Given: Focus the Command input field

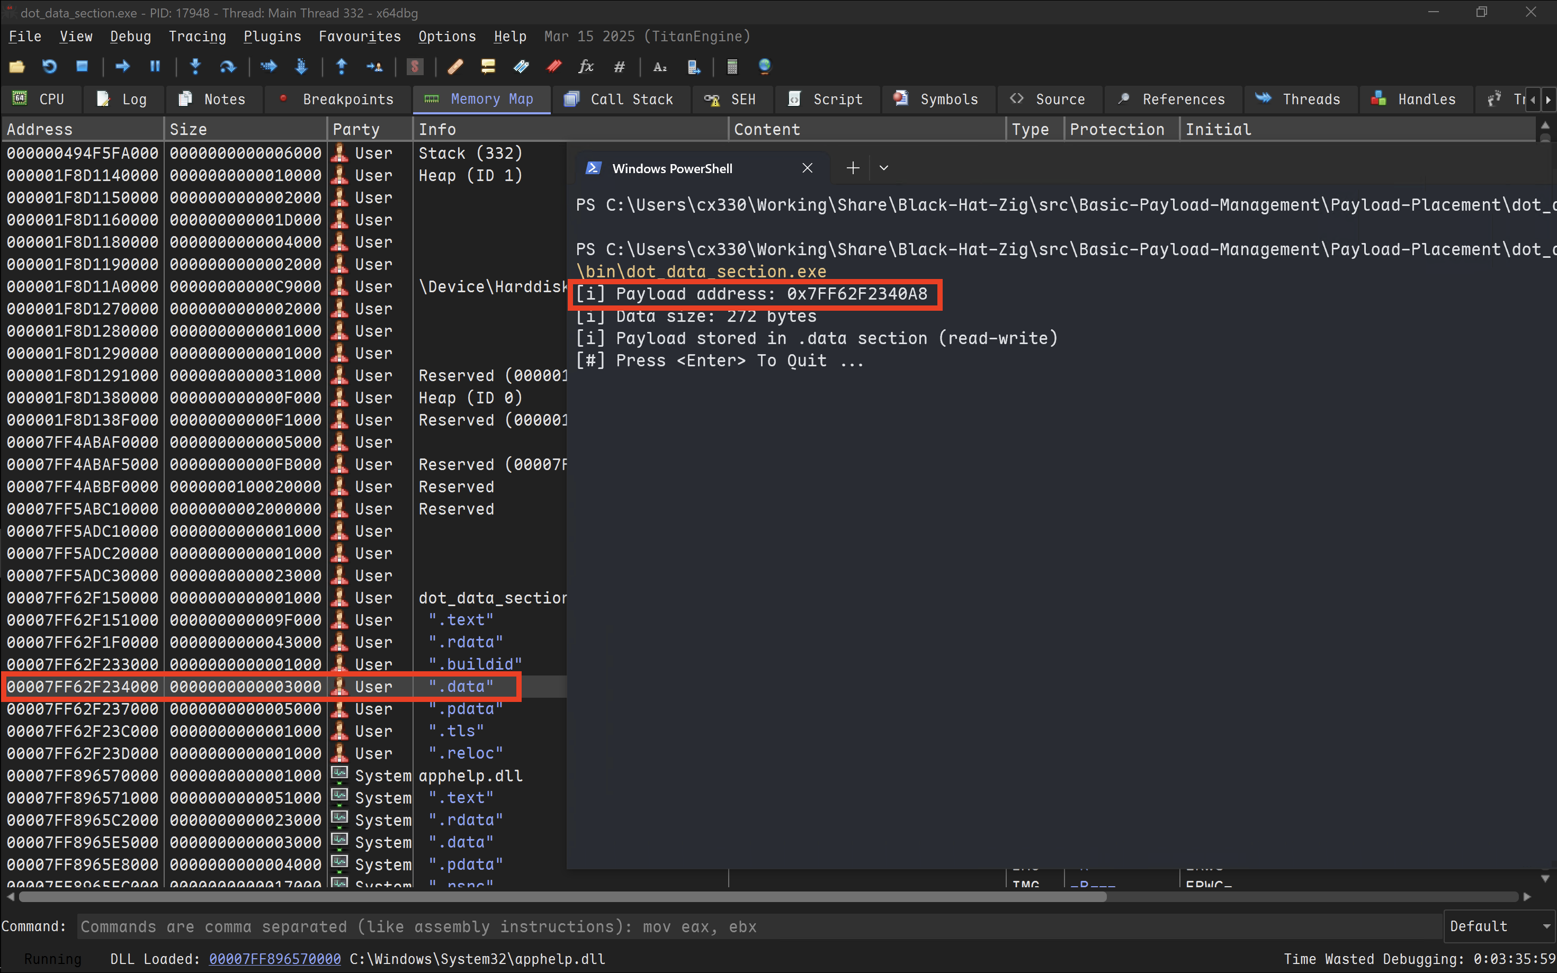Looking at the screenshot, I should click(x=759, y=926).
